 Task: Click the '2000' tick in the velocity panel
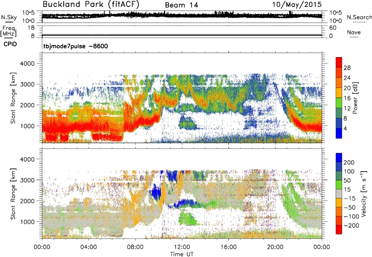[27, 201]
